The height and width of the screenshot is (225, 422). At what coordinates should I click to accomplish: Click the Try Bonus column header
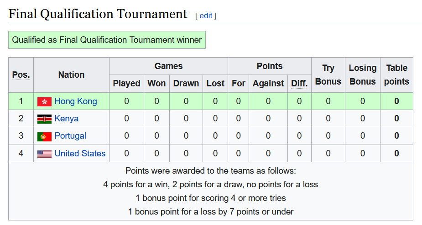(328, 75)
